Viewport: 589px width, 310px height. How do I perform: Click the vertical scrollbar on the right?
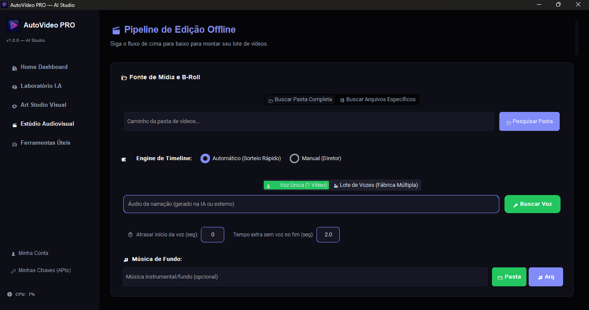577,37
